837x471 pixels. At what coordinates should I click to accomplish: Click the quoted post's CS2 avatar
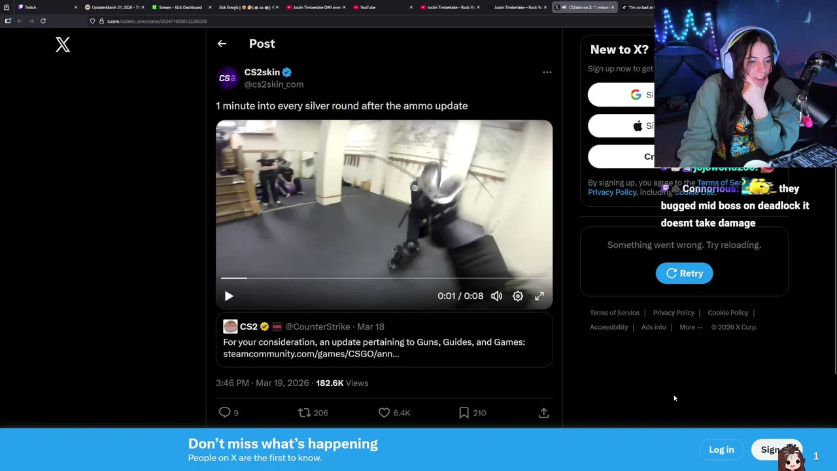[230, 326]
